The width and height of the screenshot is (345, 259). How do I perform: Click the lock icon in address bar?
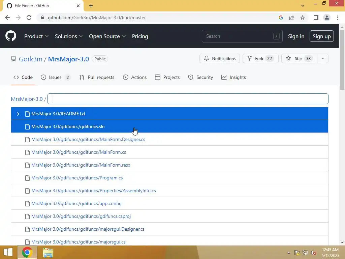[x=42, y=18]
